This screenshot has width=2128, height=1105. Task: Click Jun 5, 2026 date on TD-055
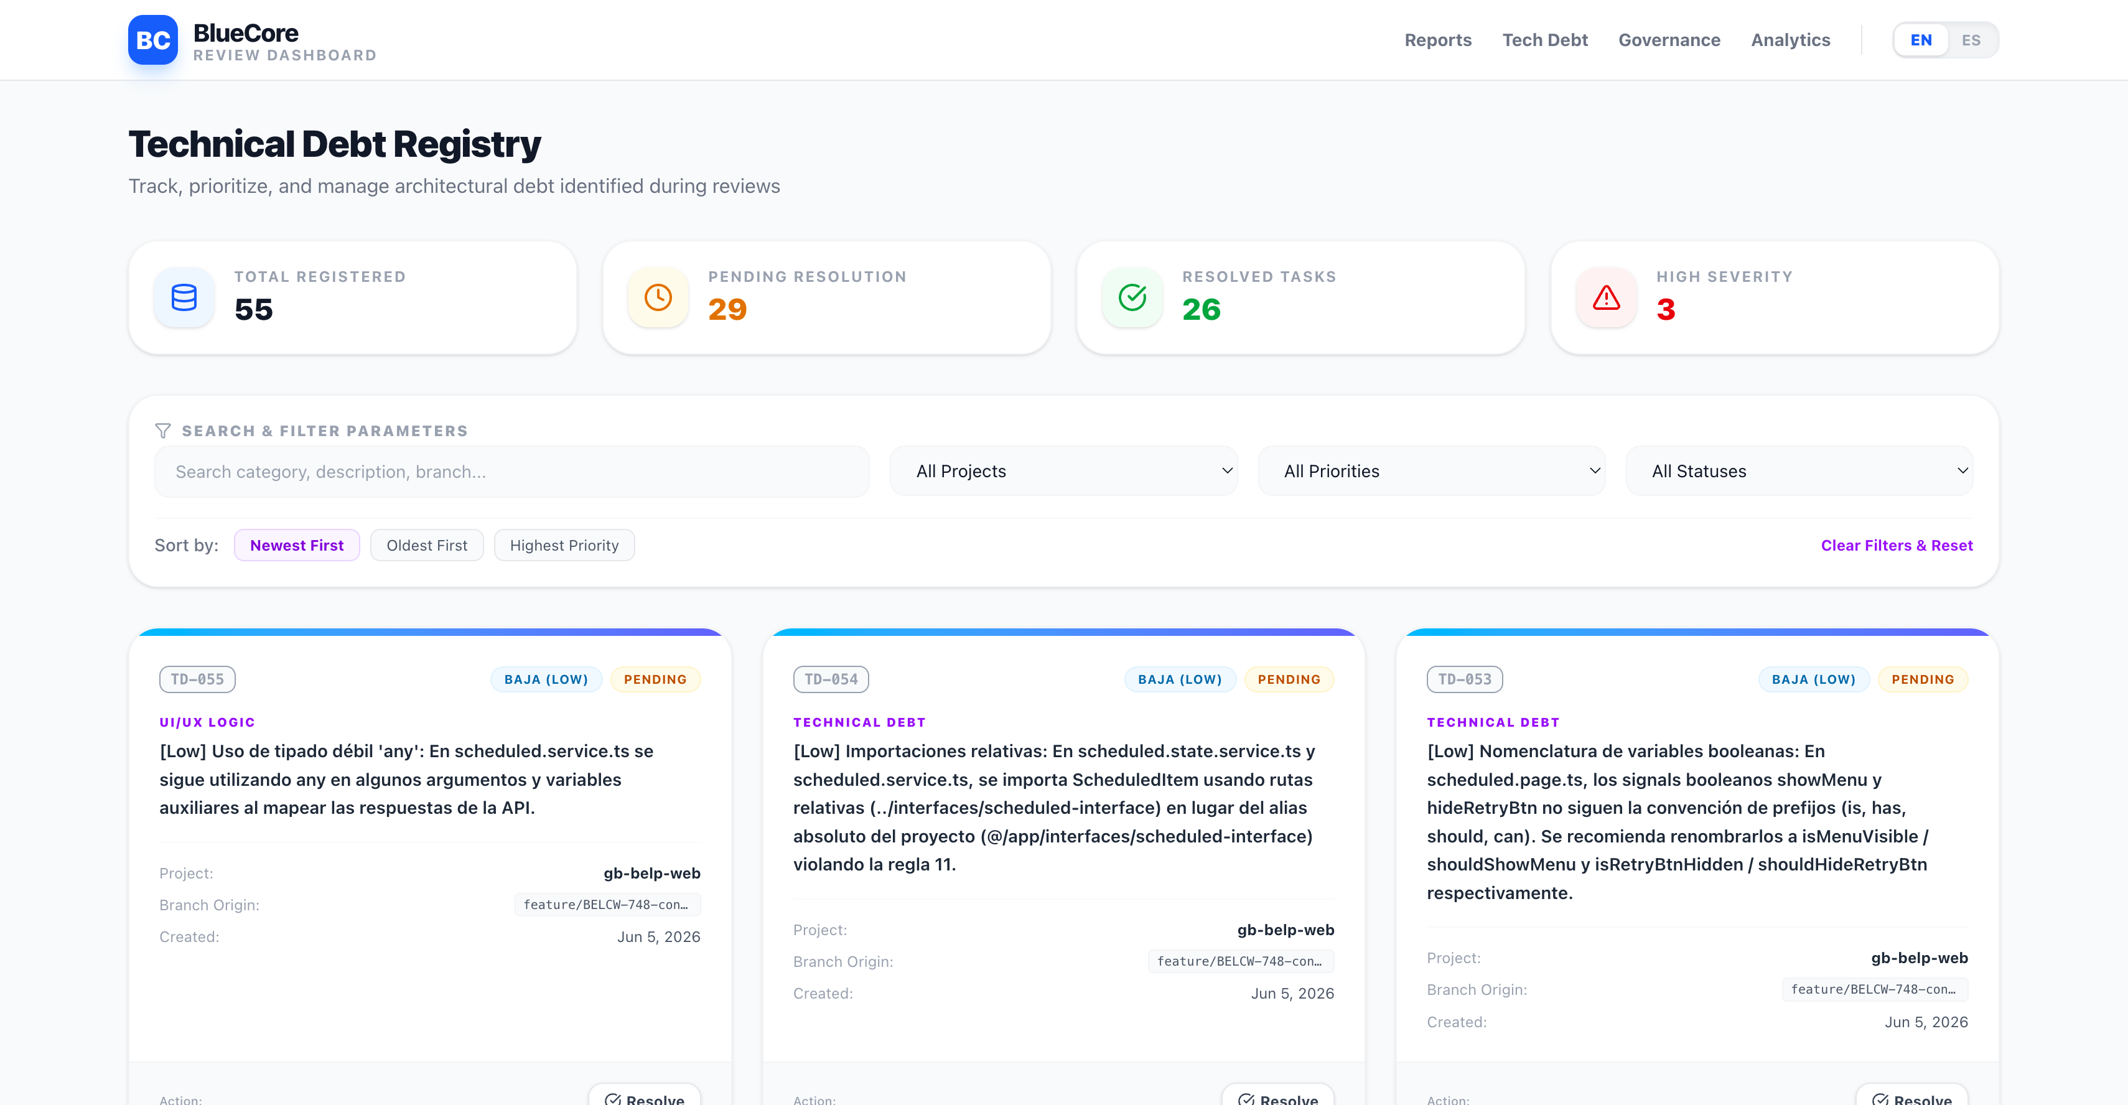658,936
